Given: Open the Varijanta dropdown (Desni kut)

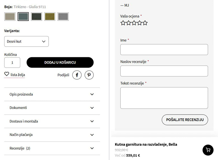Looking at the screenshot, I should (x=26, y=41).
